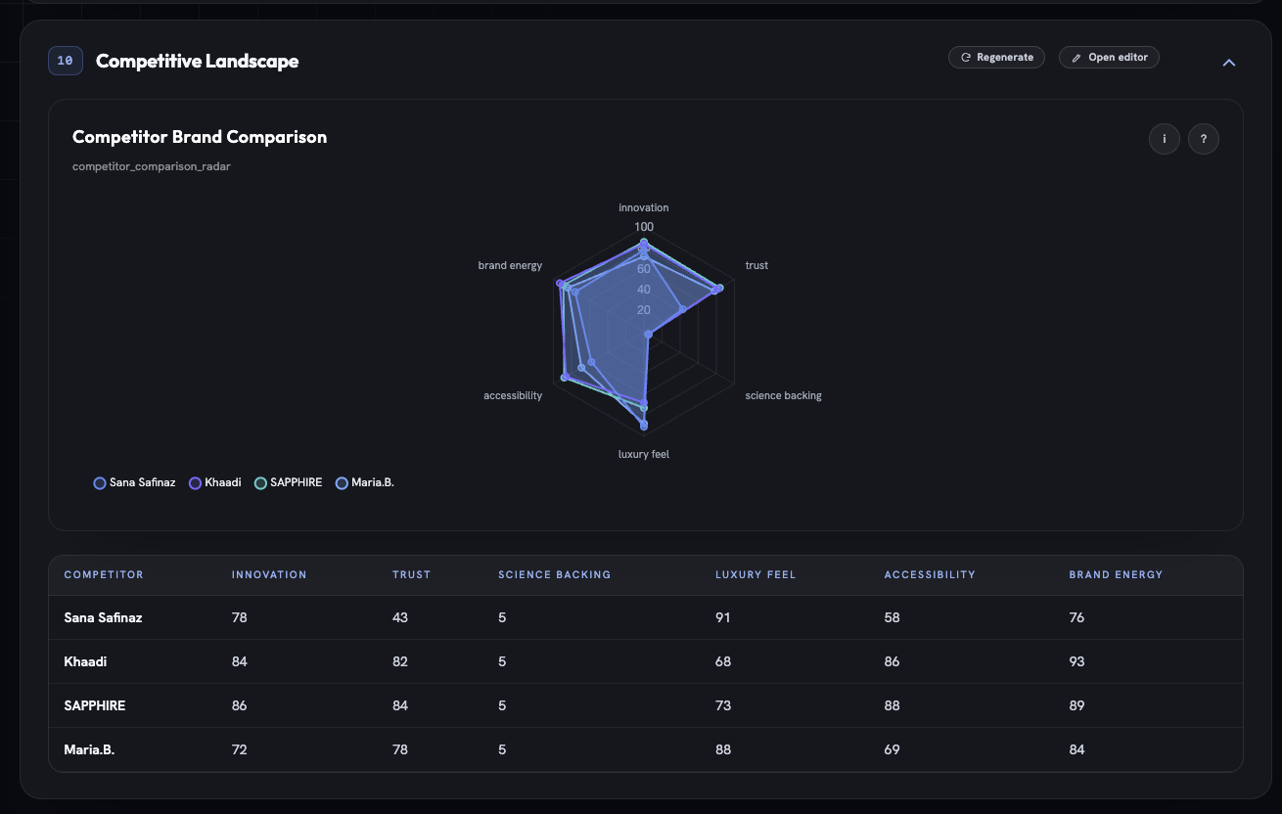This screenshot has width=1282, height=814.
Task: Click the section number 10 badge
Action: pos(65,61)
